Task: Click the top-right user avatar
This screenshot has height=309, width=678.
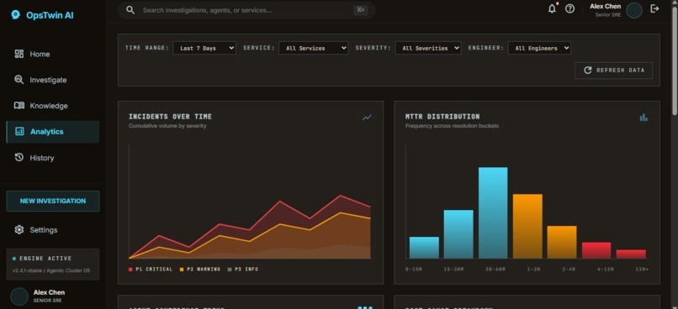Action: pyautogui.click(x=634, y=10)
